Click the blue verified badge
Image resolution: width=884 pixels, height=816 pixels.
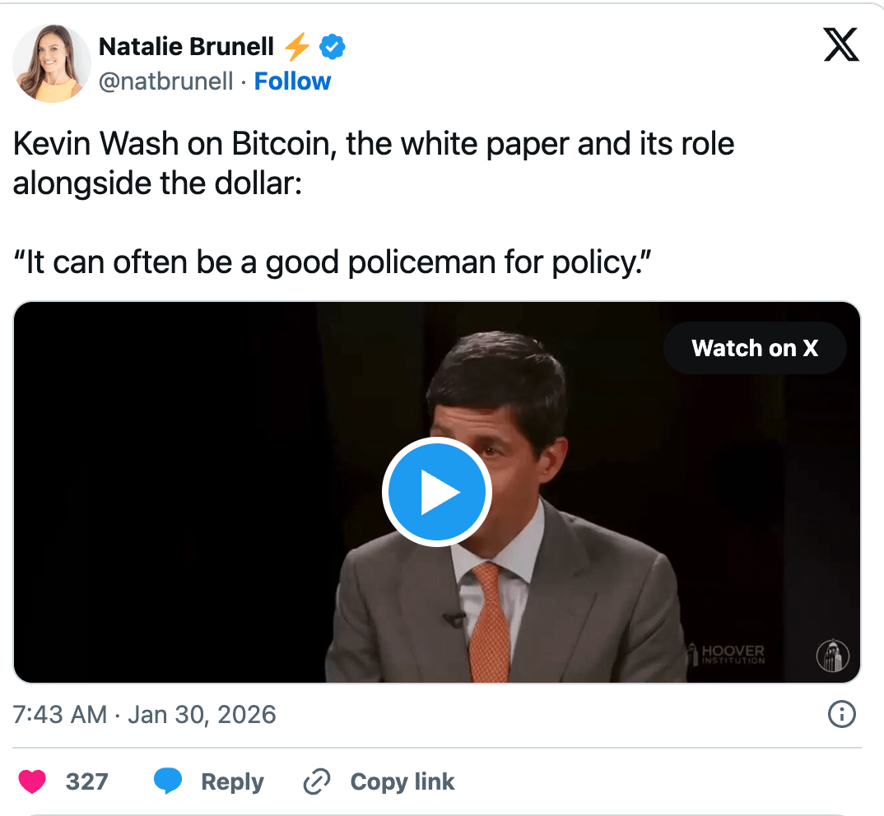coord(332,48)
